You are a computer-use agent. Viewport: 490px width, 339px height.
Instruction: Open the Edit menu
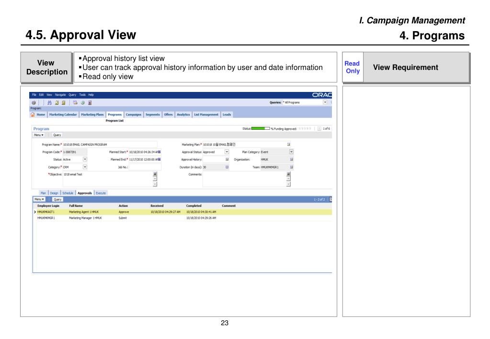(41, 95)
